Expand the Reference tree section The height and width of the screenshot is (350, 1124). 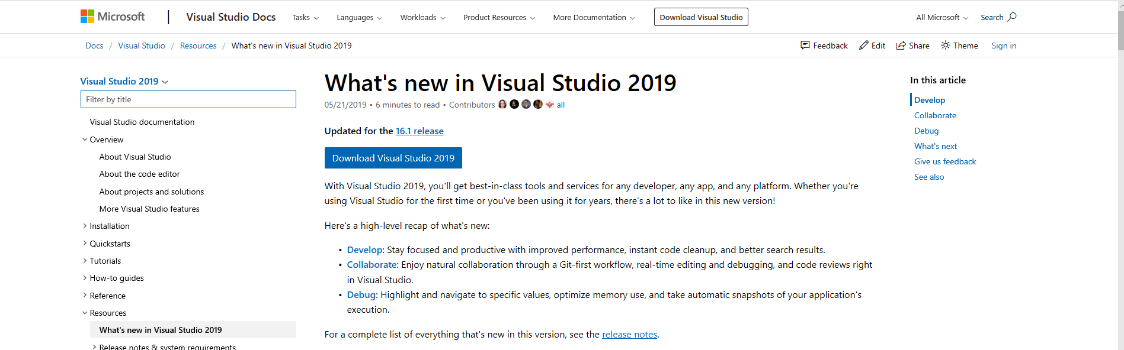pos(85,296)
